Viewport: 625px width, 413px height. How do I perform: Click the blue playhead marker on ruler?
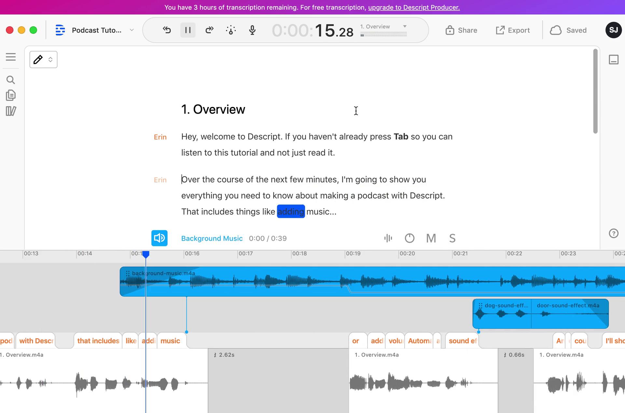click(146, 255)
